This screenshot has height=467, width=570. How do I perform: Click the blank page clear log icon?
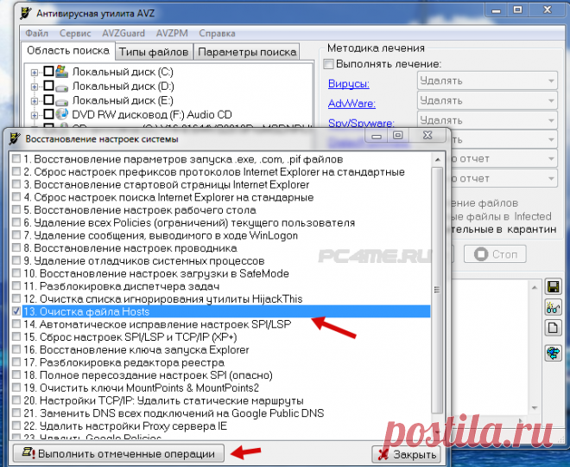(x=554, y=328)
